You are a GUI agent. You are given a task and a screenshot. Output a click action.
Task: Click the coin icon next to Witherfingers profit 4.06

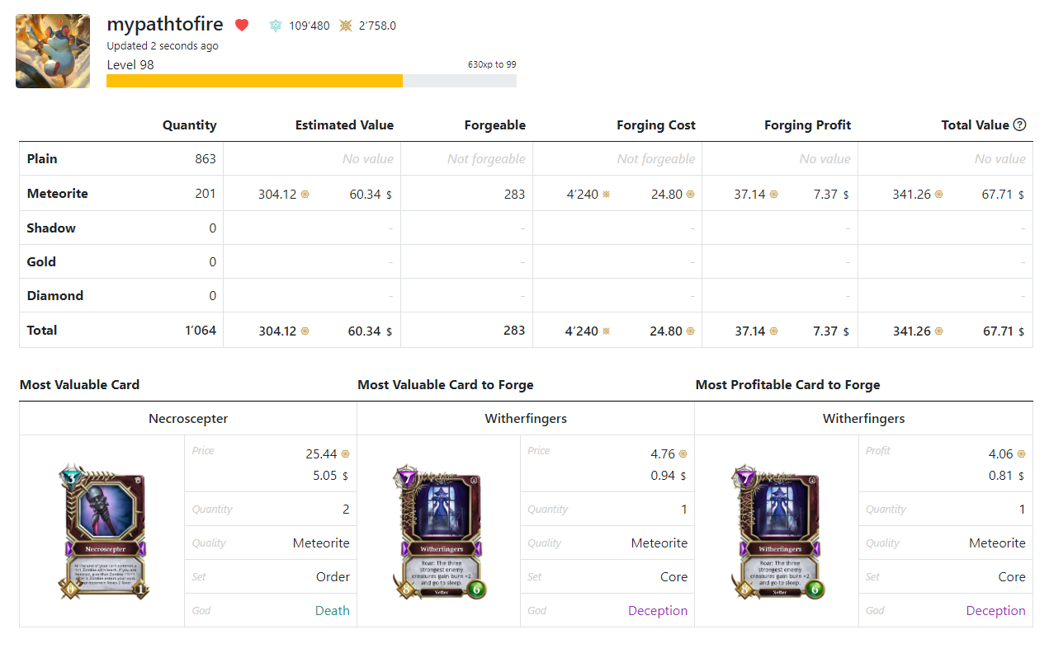coord(1021,454)
